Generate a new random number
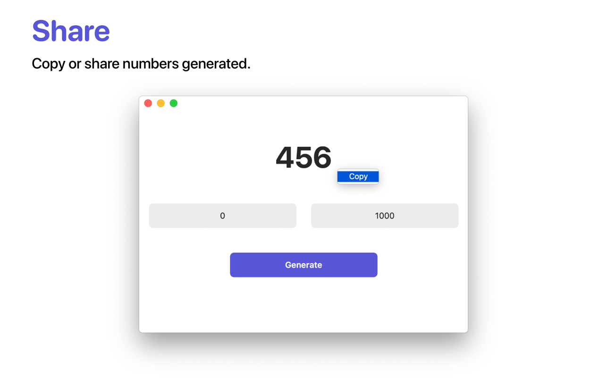The width and height of the screenshot is (607, 380). [x=303, y=265]
